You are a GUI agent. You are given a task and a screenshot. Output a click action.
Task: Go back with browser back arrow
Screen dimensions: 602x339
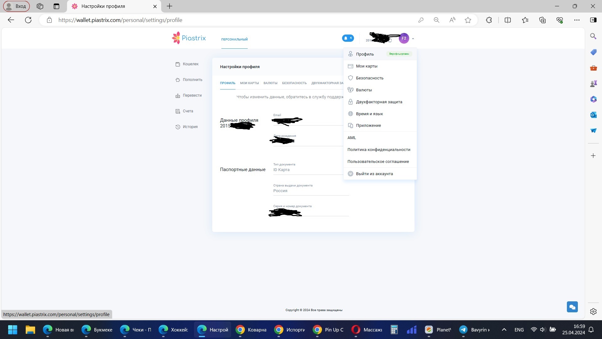coord(11,20)
